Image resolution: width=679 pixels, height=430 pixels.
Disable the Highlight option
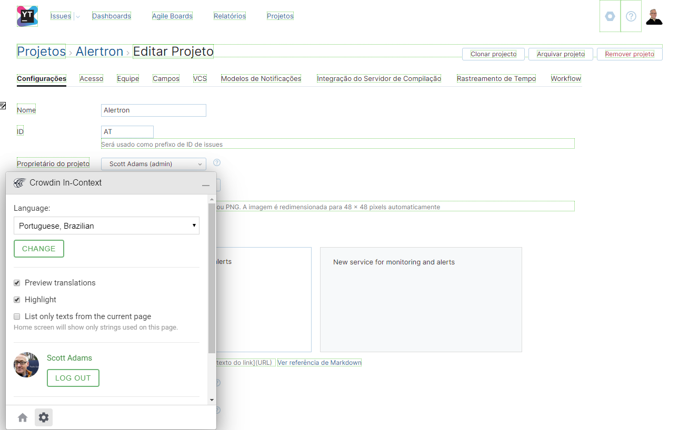click(x=17, y=299)
